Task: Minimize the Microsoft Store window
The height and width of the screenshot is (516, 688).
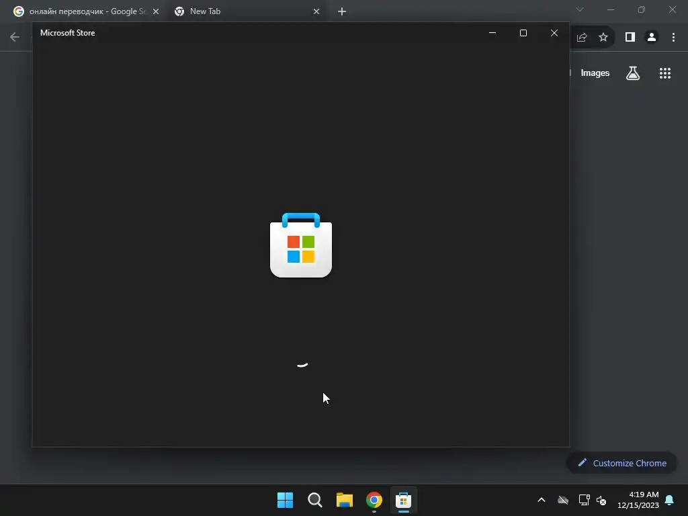Action: [x=492, y=33]
